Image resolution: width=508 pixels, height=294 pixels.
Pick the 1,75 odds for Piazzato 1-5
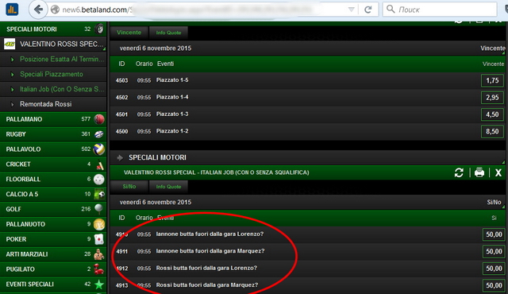click(492, 80)
